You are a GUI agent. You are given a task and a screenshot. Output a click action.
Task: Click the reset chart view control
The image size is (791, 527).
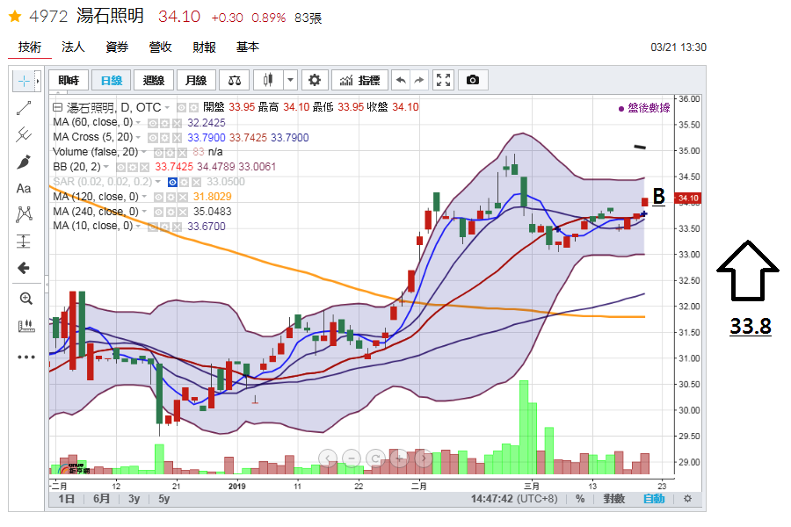click(375, 458)
